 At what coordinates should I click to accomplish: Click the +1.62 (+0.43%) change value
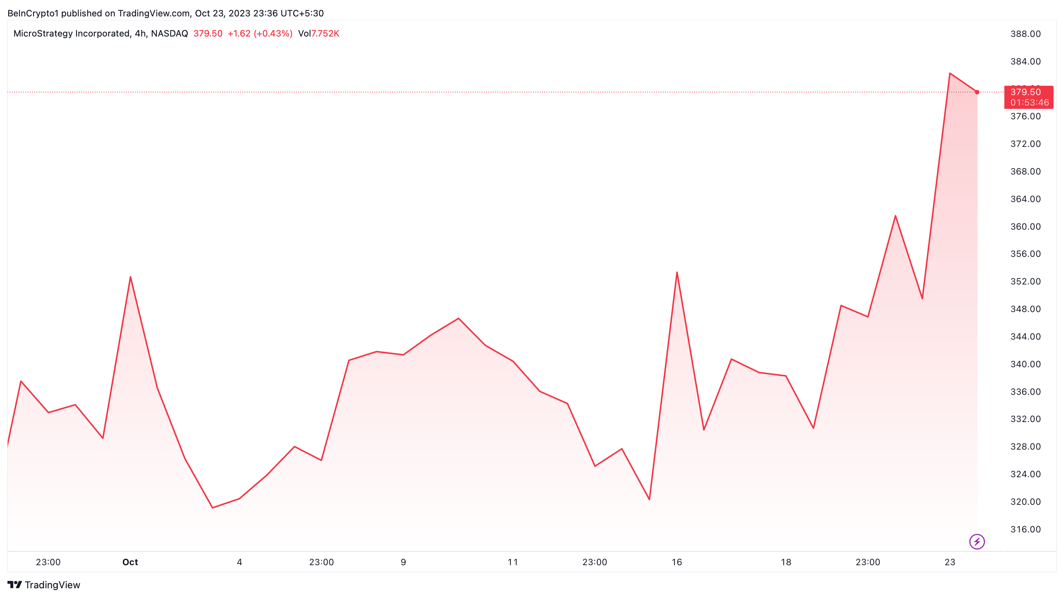click(260, 34)
